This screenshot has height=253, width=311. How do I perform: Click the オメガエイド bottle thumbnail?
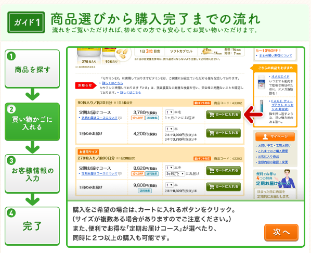pyautogui.click(x=262, y=82)
